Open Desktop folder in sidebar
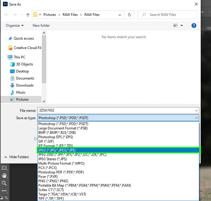This screenshot has width=211, height=201. pyautogui.click(x=19, y=71)
